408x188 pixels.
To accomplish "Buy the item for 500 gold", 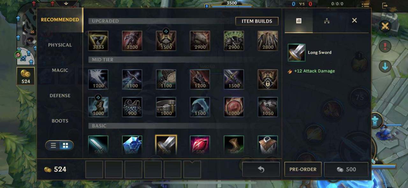I will (346, 169).
